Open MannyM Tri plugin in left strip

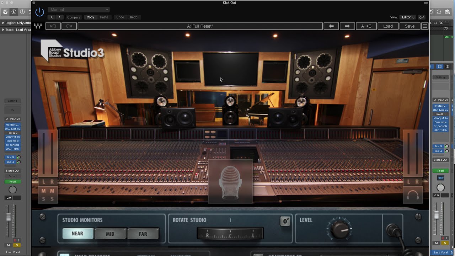tap(12, 137)
